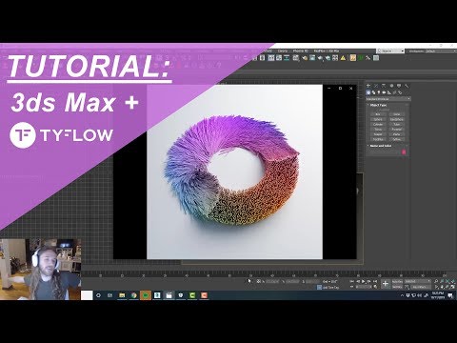Click the Play Animation button

pyautogui.click(x=364, y=281)
